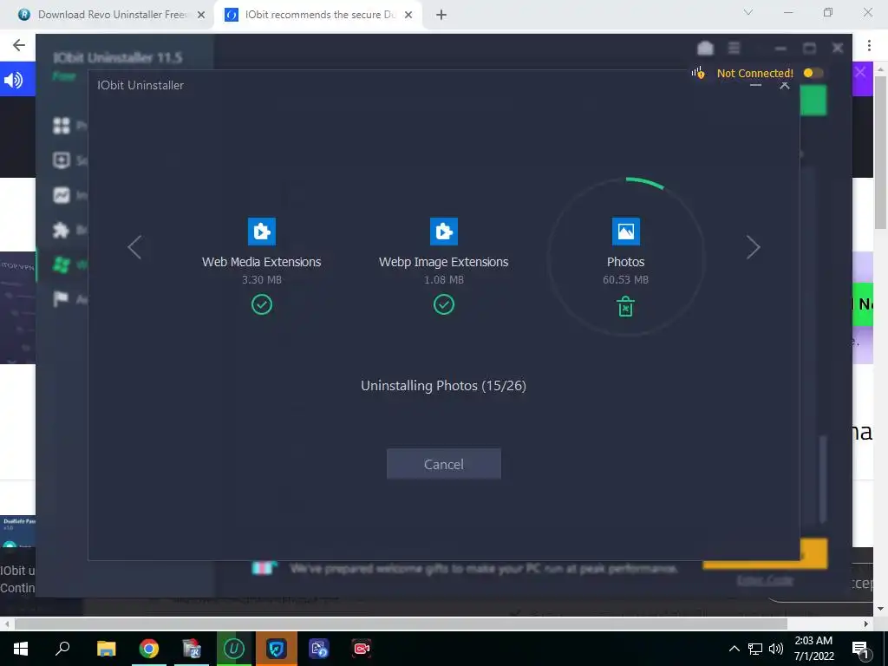
Task: Click the Webp Image Extensions size 1.08 MB
Action: pos(443,280)
